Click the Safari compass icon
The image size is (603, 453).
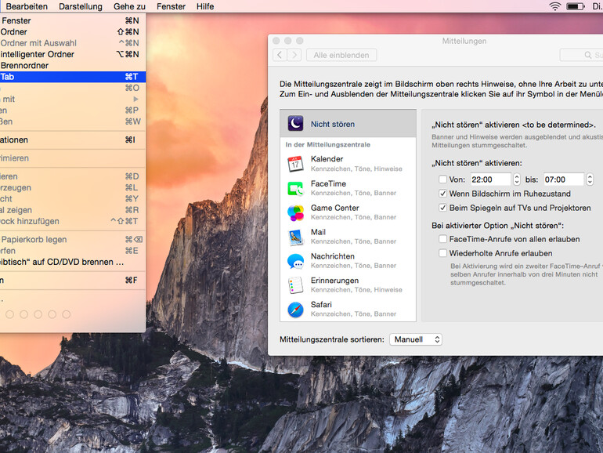(x=295, y=310)
